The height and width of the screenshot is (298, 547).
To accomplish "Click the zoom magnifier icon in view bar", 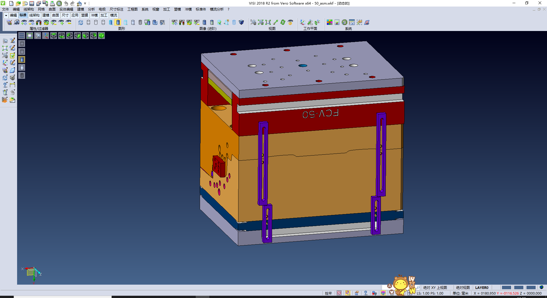I will pyautogui.click(x=38, y=36).
